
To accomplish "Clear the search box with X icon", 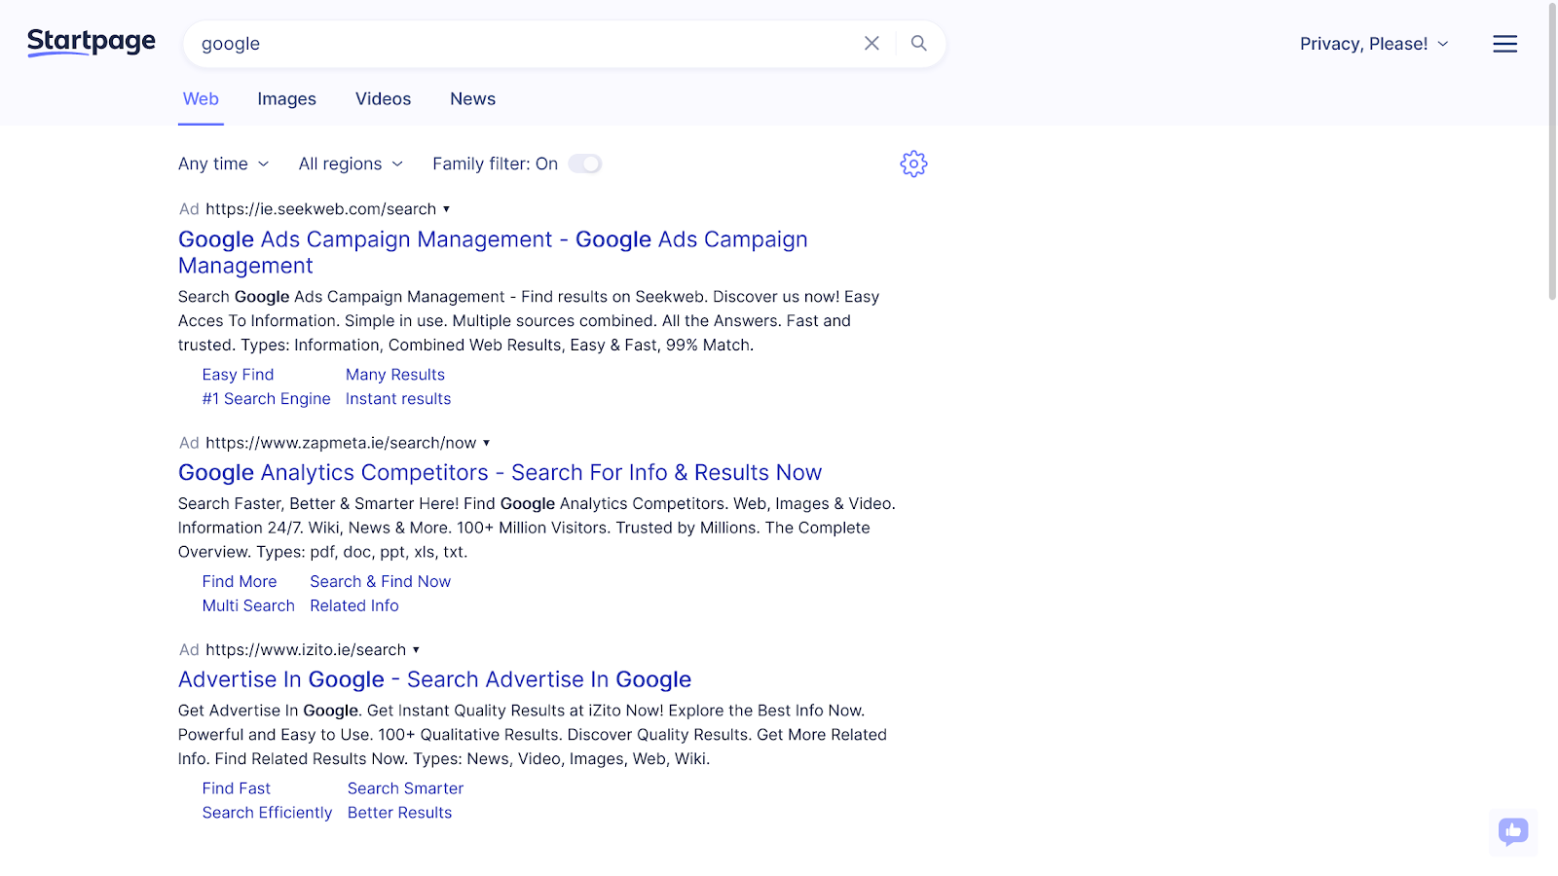I will pyautogui.click(x=872, y=43).
